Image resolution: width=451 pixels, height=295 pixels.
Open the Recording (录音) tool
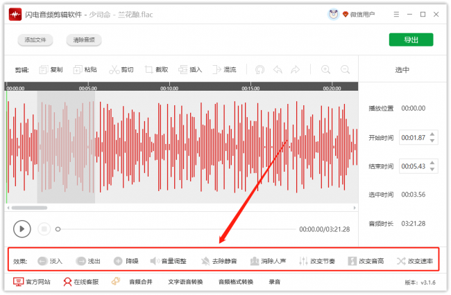[x=274, y=282]
